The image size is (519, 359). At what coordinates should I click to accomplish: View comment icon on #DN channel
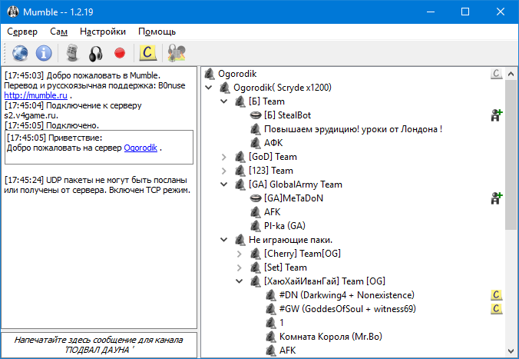(497, 295)
